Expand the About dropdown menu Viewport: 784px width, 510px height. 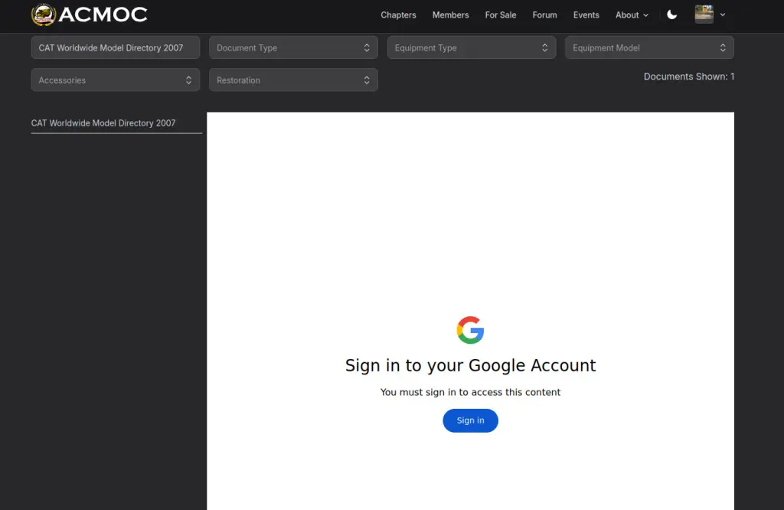click(x=632, y=15)
